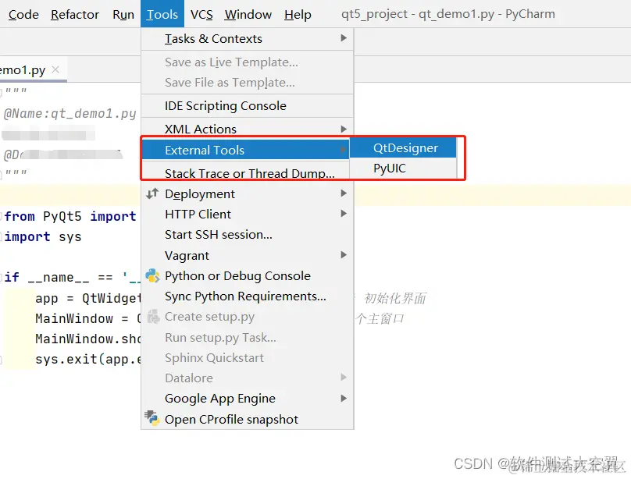Screen dimensions: 631x479
Task: Click the Open CProfile snapshot icon
Action: tap(152, 418)
